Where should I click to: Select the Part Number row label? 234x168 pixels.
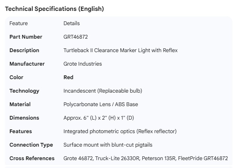coord(26,37)
